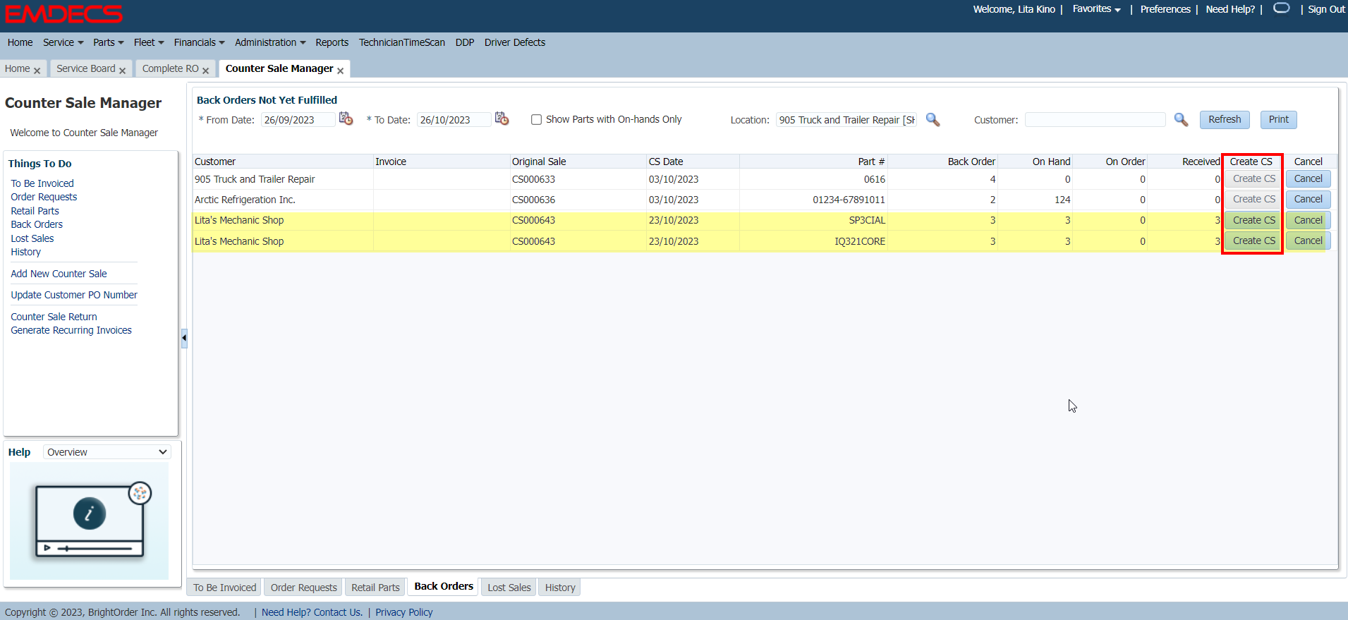Click Create CS for part SP3CIAL
Image resolution: width=1348 pixels, height=620 pixels.
1253,220
